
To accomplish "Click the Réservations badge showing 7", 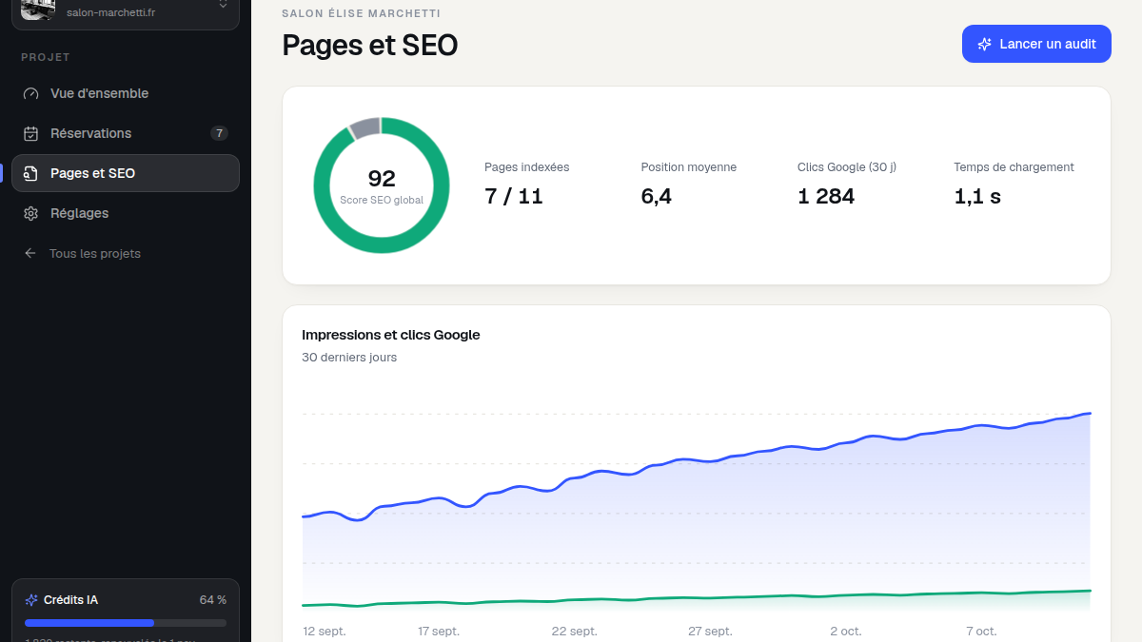I will pos(219,133).
